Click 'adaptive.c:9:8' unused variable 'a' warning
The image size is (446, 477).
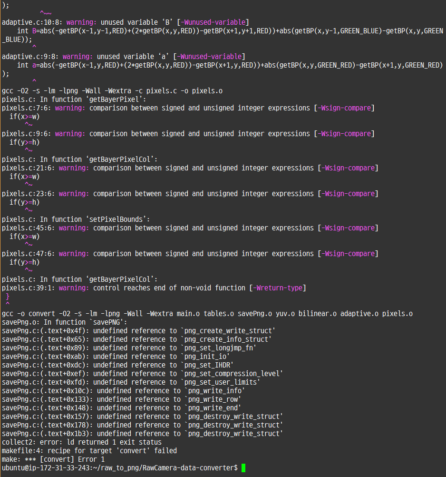pyautogui.click(x=123, y=57)
